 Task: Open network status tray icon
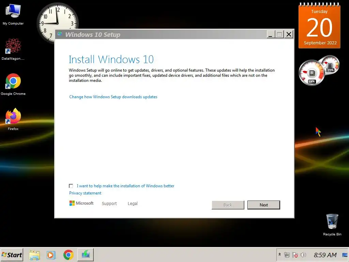[x=287, y=255]
